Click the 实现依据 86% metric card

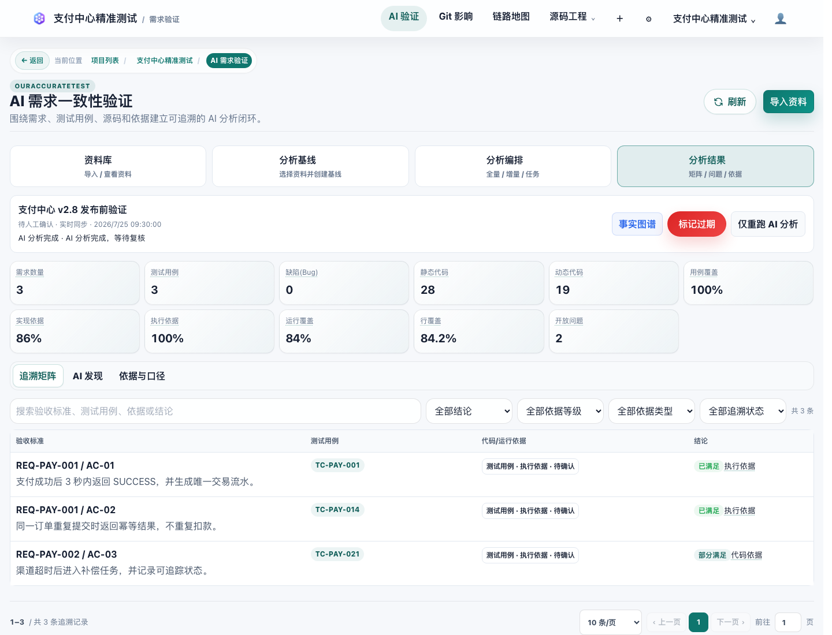[75, 331]
